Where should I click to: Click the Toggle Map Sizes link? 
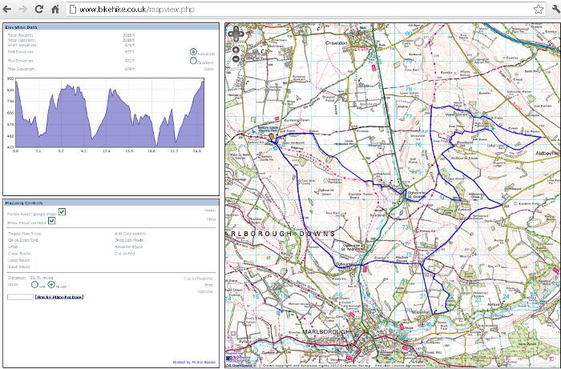(x=23, y=232)
